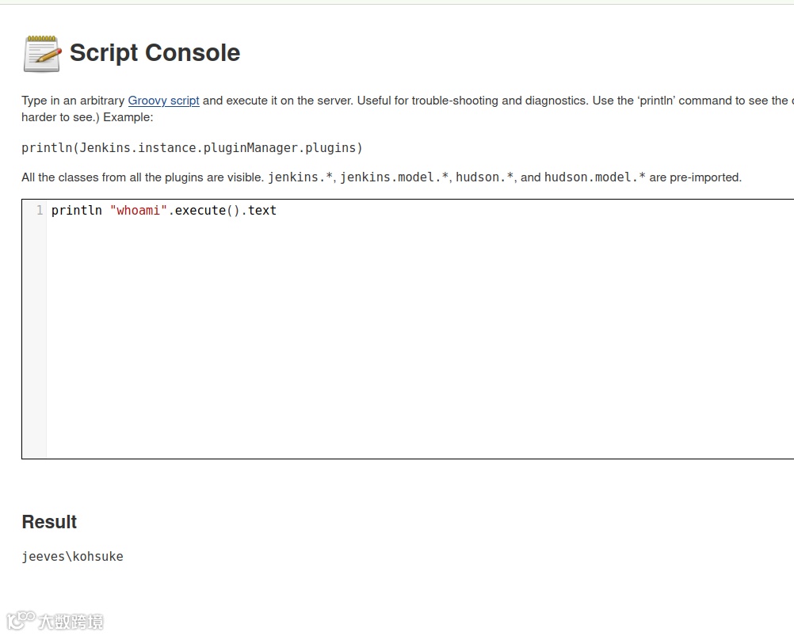Click the example println(Jenkins.instance.pluginManager.plugins) text

pyautogui.click(x=192, y=148)
